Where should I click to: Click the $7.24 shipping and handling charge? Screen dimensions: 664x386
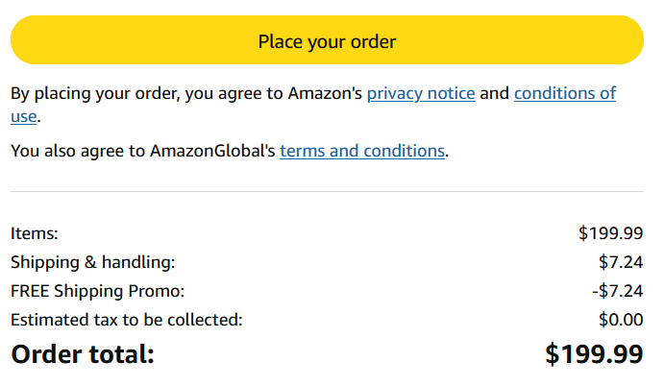[x=620, y=262]
